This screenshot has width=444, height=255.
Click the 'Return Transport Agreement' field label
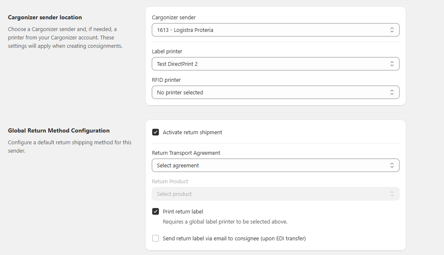click(186, 153)
